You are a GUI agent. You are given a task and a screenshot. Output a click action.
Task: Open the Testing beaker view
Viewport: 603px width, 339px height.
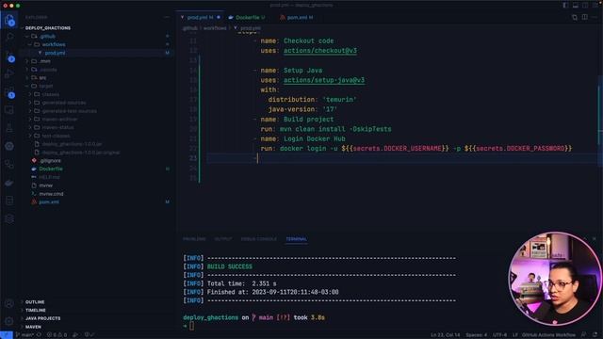(x=9, y=128)
